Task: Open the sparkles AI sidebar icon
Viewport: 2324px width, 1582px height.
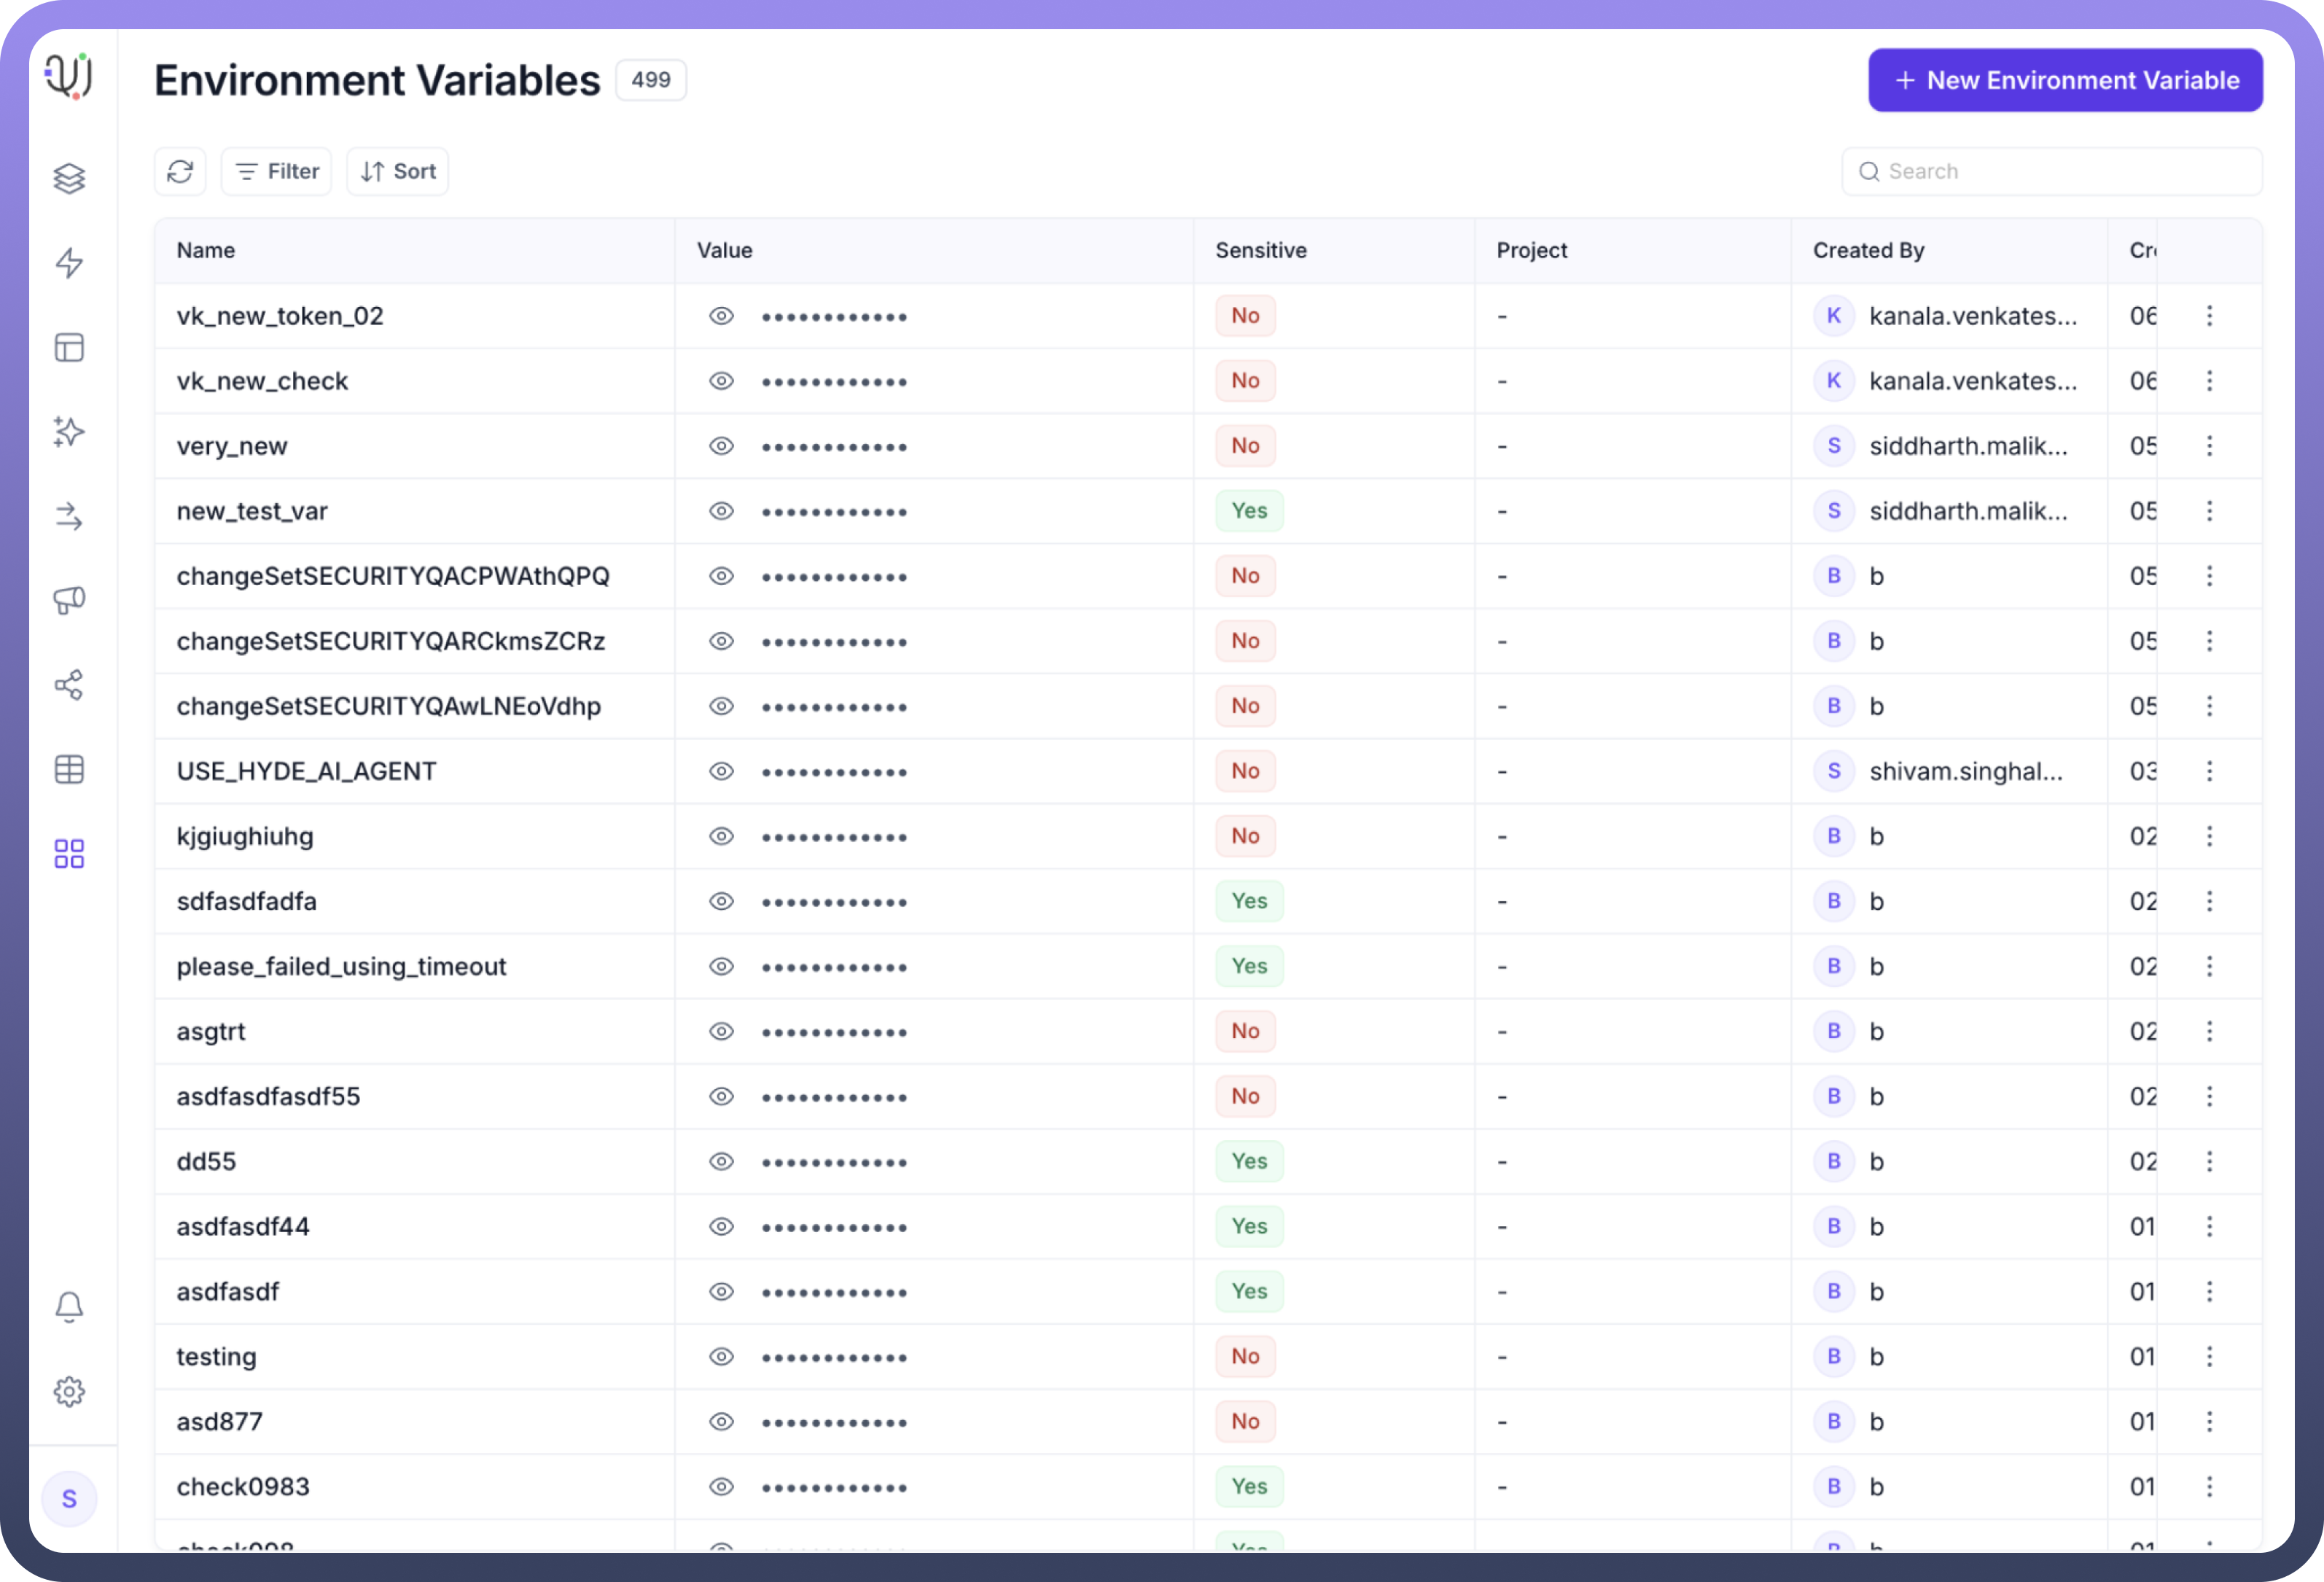Action: click(69, 432)
